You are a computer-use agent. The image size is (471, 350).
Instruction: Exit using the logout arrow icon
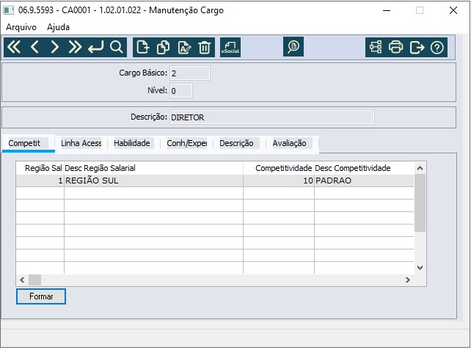coord(417,47)
